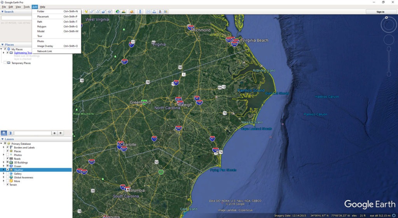The width and height of the screenshot is (398, 218).
Task: Toggle the sunlight across the landscape icon
Action: 124,12
